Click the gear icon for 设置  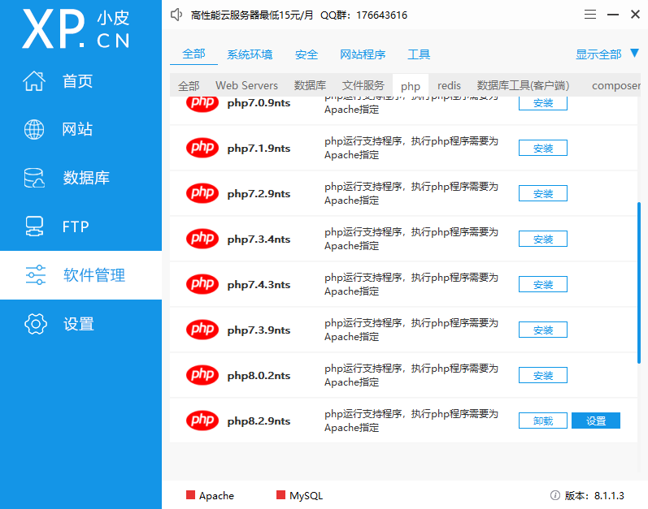pyautogui.click(x=35, y=324)
